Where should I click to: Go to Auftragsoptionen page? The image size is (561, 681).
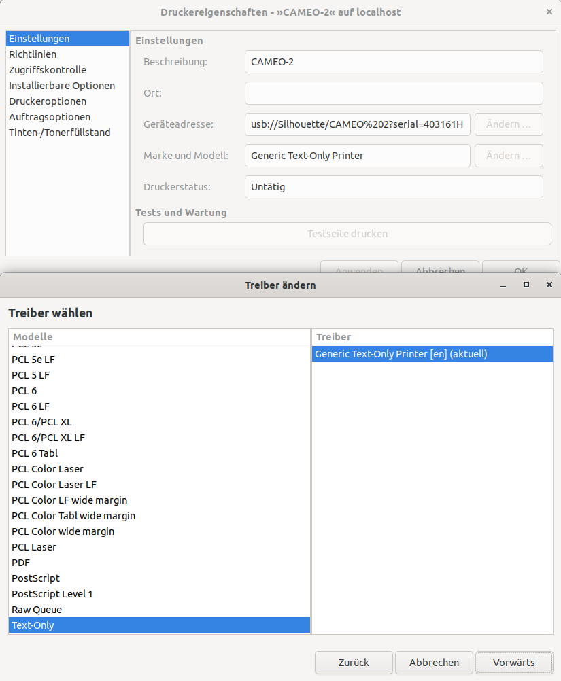point(50,117)
